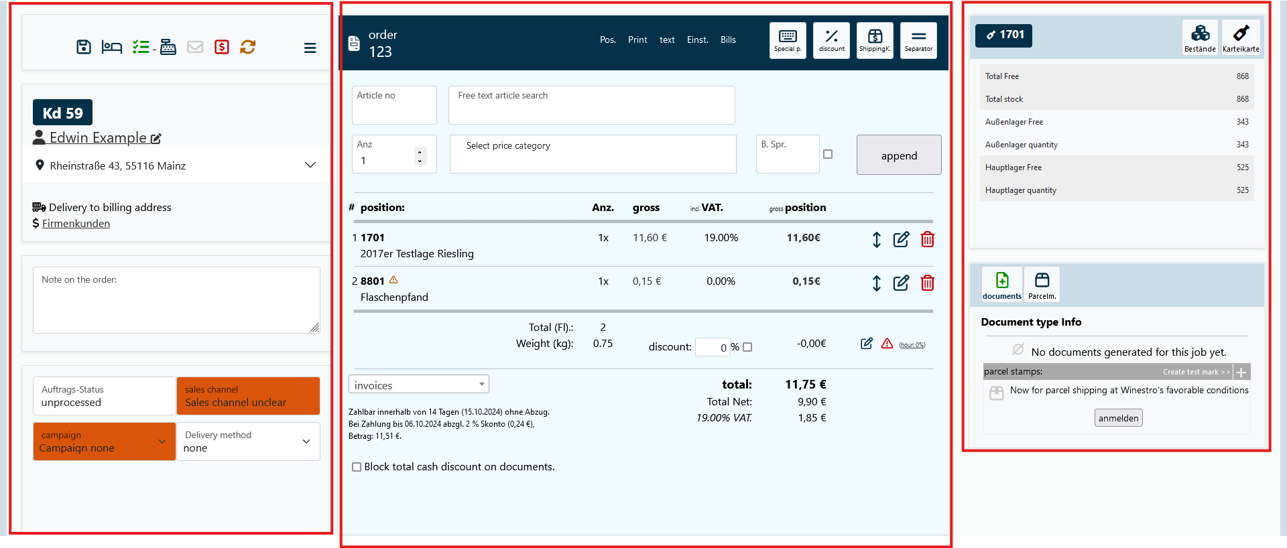Edit the Flaschenpfand position with pencil icon

point(901,283)
